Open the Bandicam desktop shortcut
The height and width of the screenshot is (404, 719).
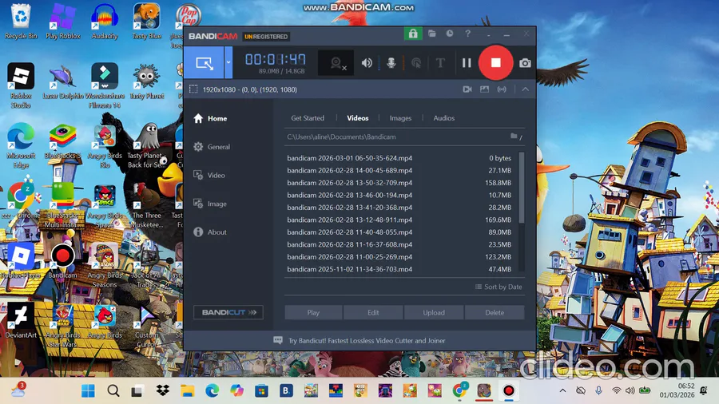pyautogui.click(x=62, y=261)
